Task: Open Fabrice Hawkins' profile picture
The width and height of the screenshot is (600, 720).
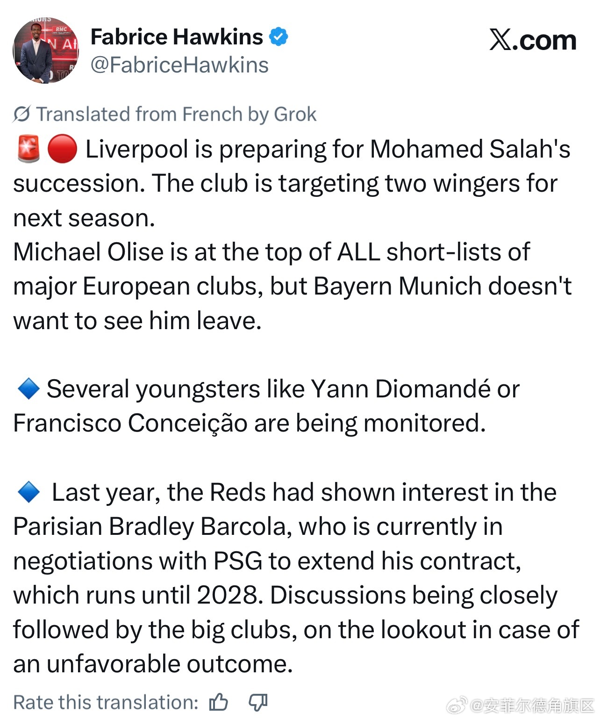Action: (x=46, y=50)
